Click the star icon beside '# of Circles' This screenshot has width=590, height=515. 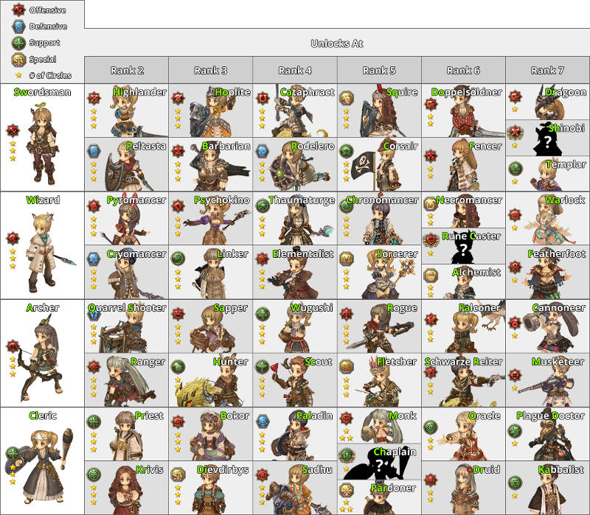tap(18, 75)
